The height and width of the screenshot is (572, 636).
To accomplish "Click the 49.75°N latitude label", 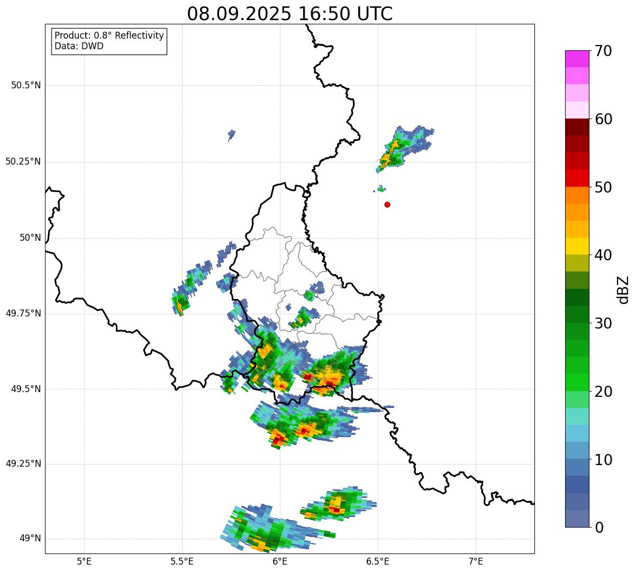I will [23, 313].
